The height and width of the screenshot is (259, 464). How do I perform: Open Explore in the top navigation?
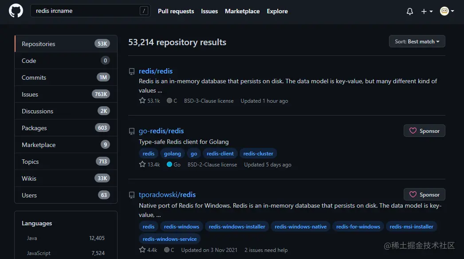click(x=277, y=11)
